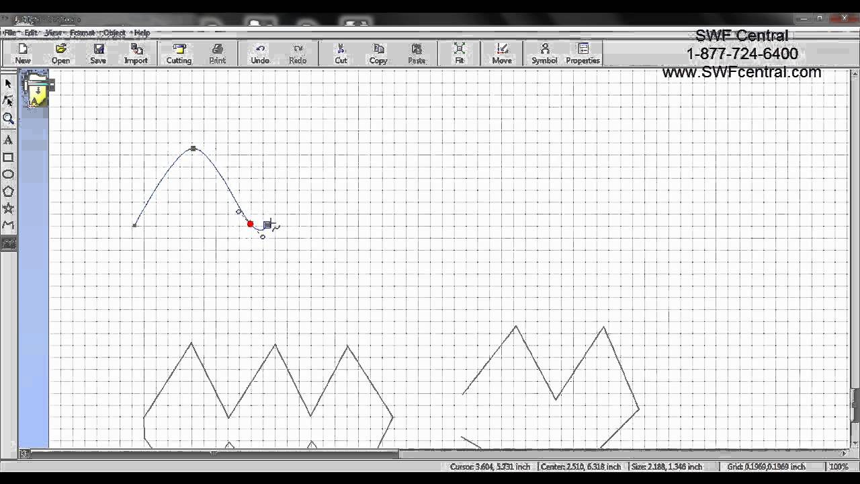The image size is (860, 484).
Task: Select the polyline drawing tool
Action: coord(8,225)
